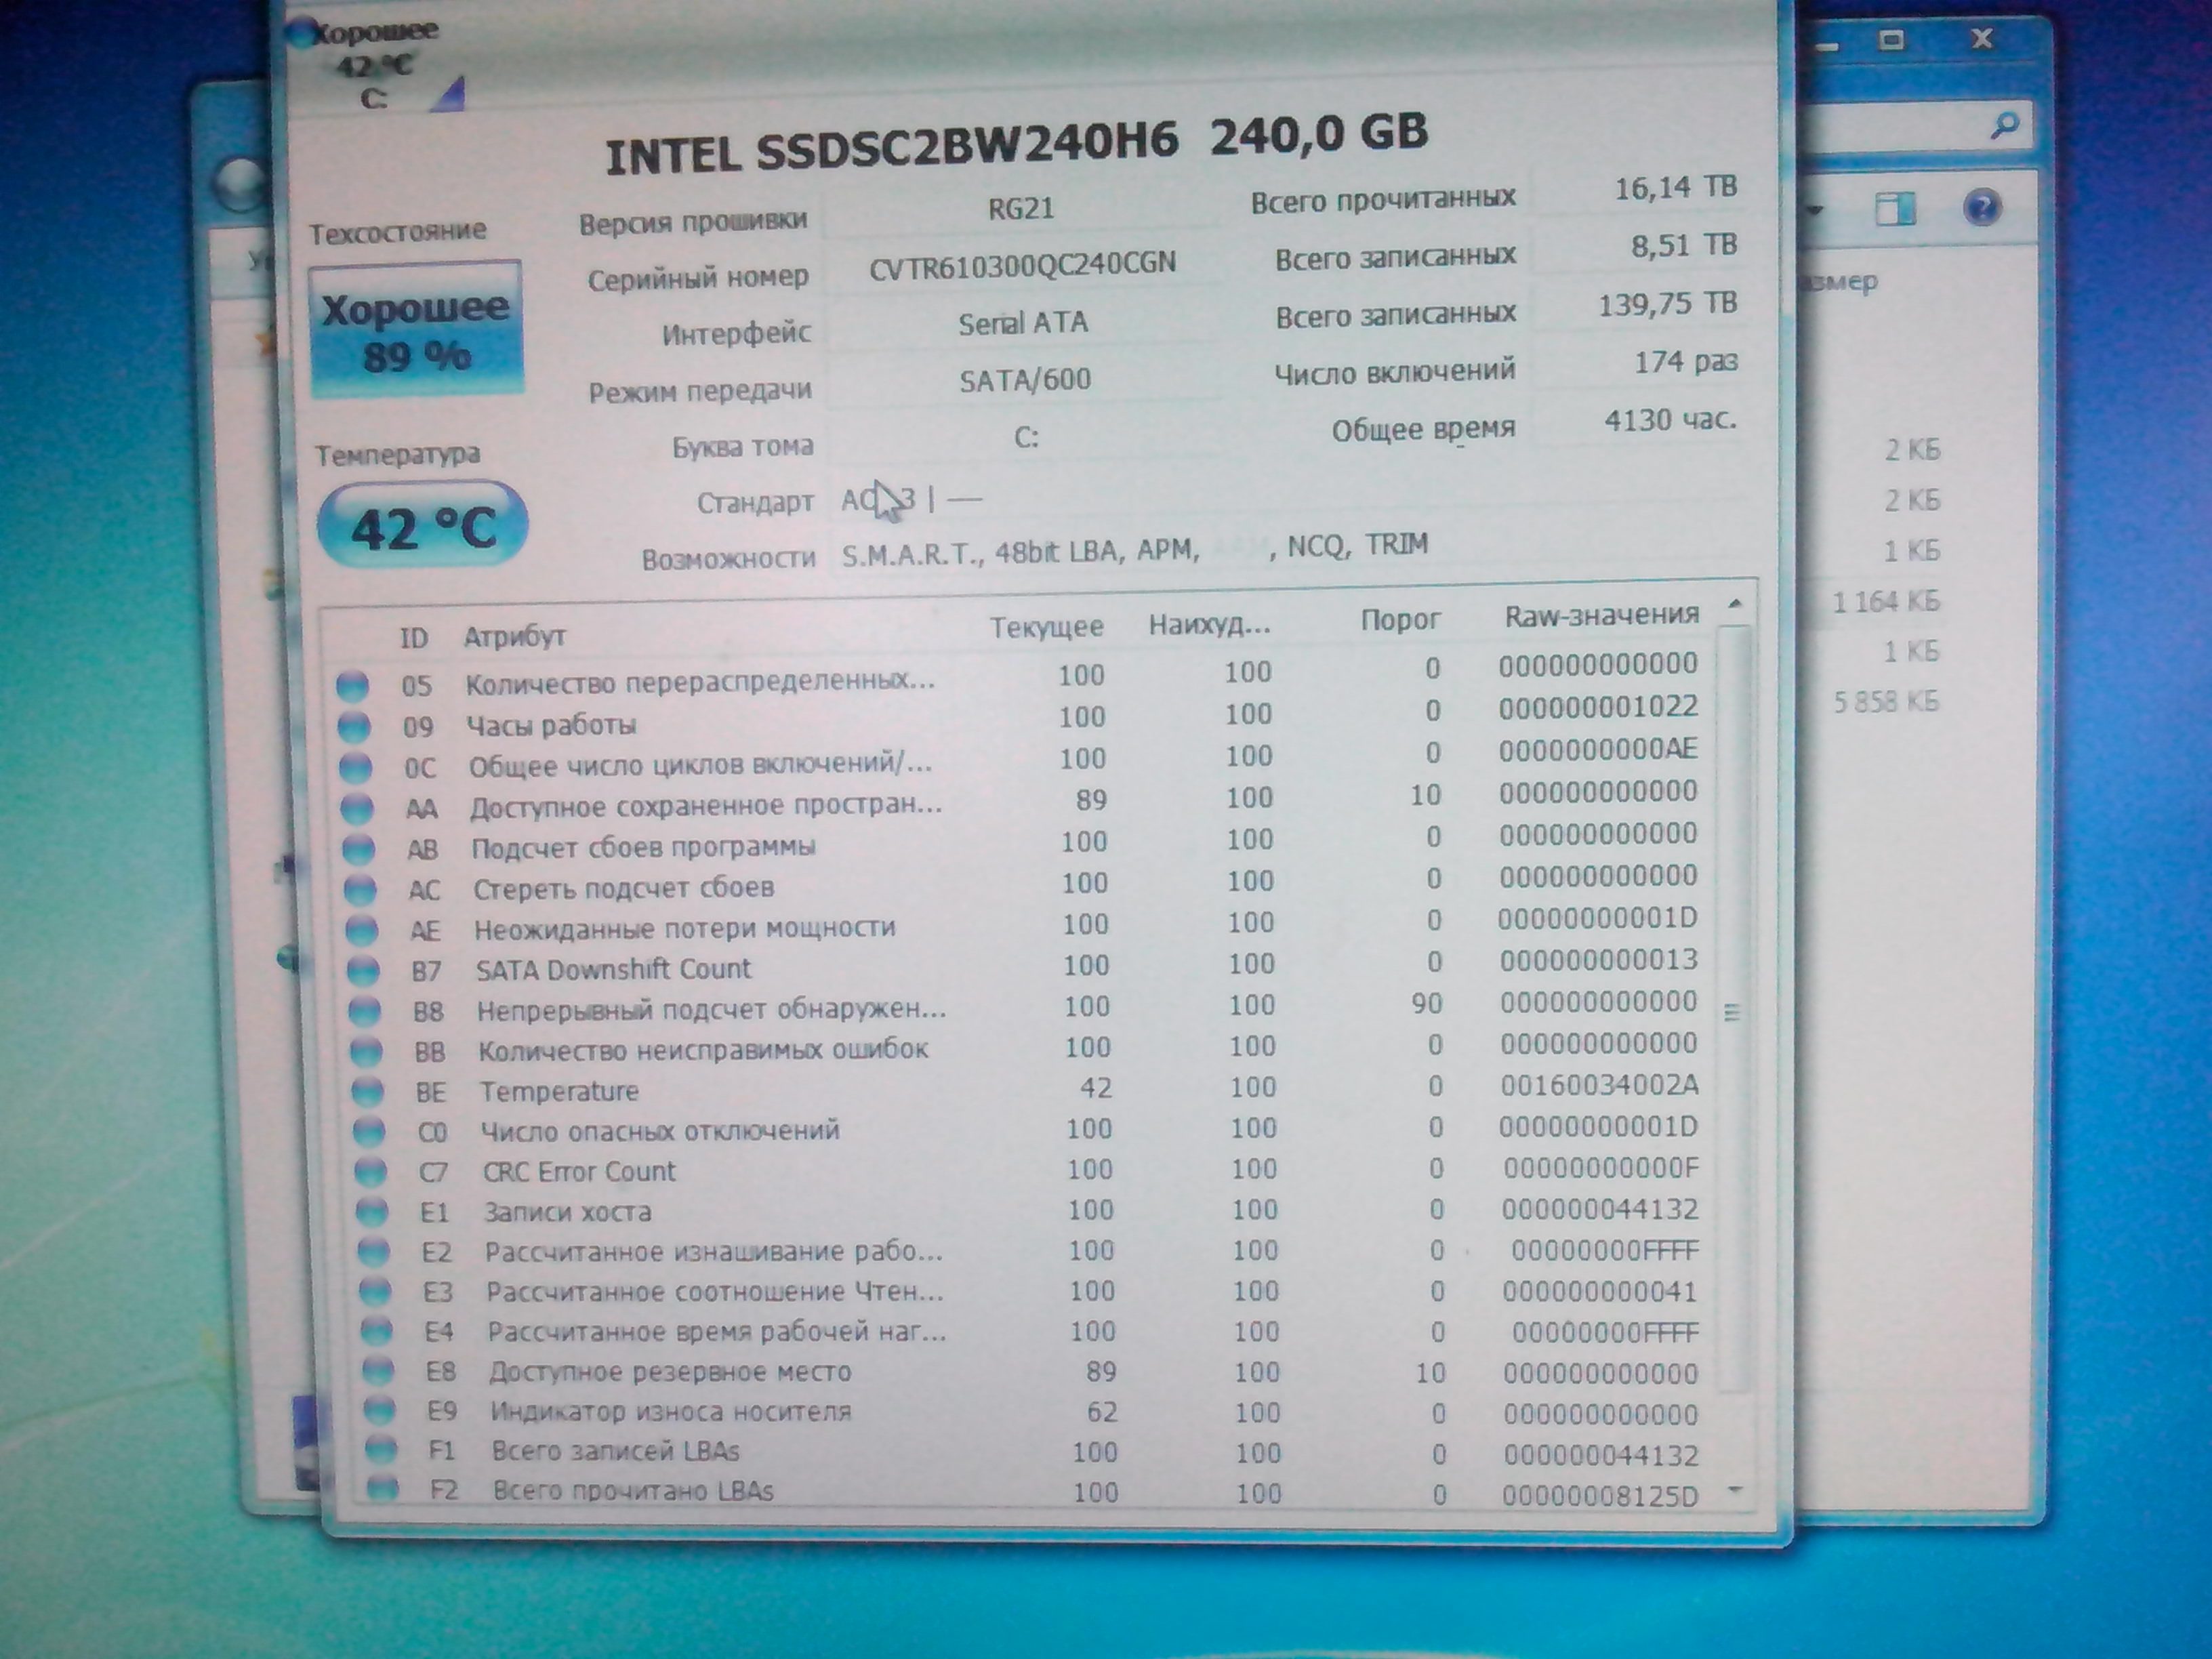This screenshot has width=2212, height=1659.
Task: Click the status icon of attribute 05
Action: pyautogui.click(x=352, y=686)
